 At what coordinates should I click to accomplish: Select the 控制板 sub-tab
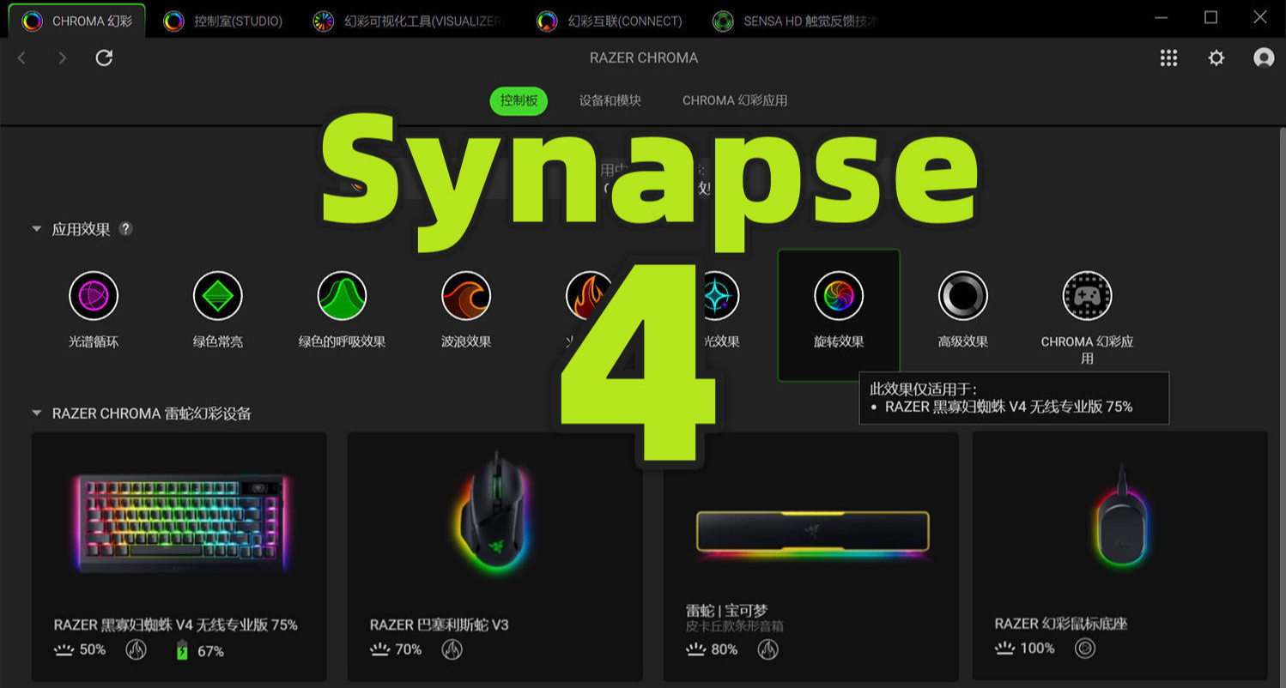point(519,100)
